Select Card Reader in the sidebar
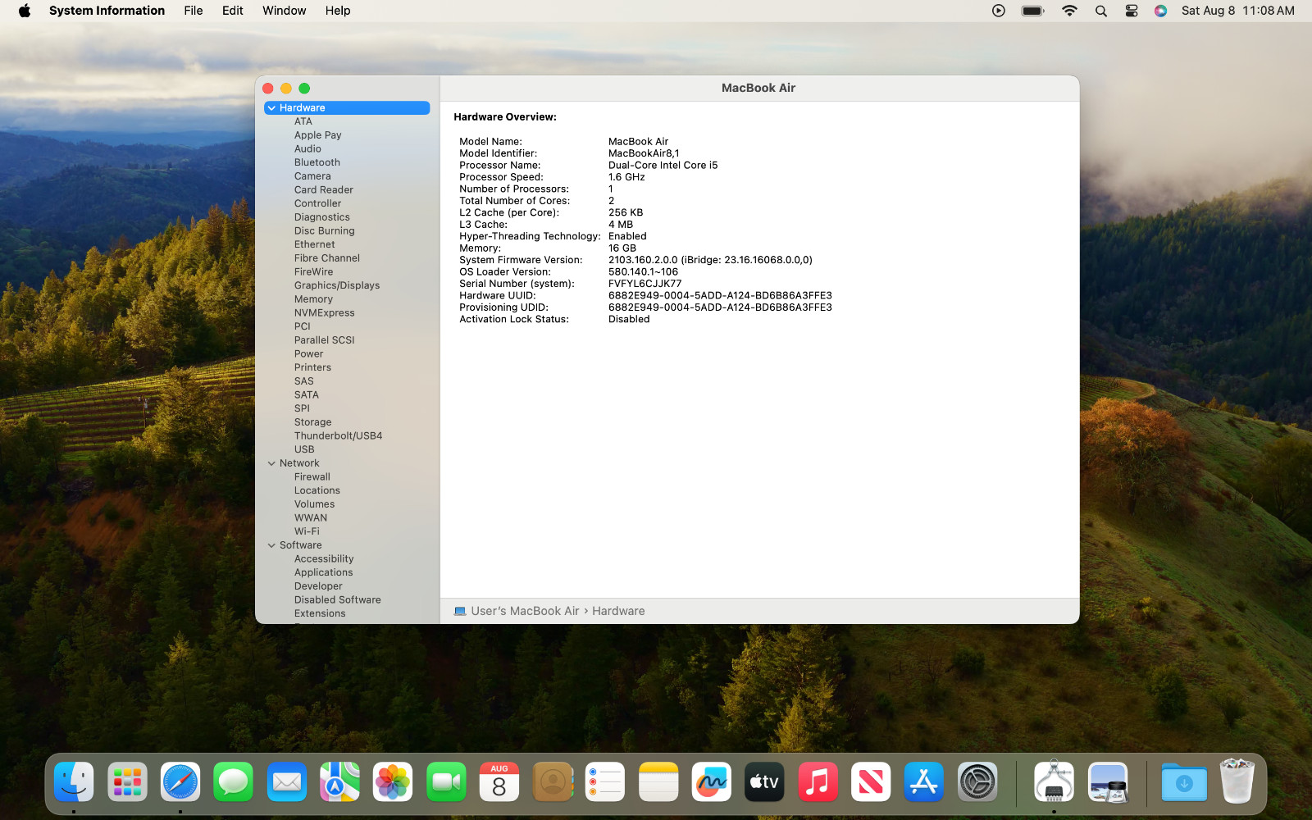This screenshot has width=1312, height=820. click(324, 190)
